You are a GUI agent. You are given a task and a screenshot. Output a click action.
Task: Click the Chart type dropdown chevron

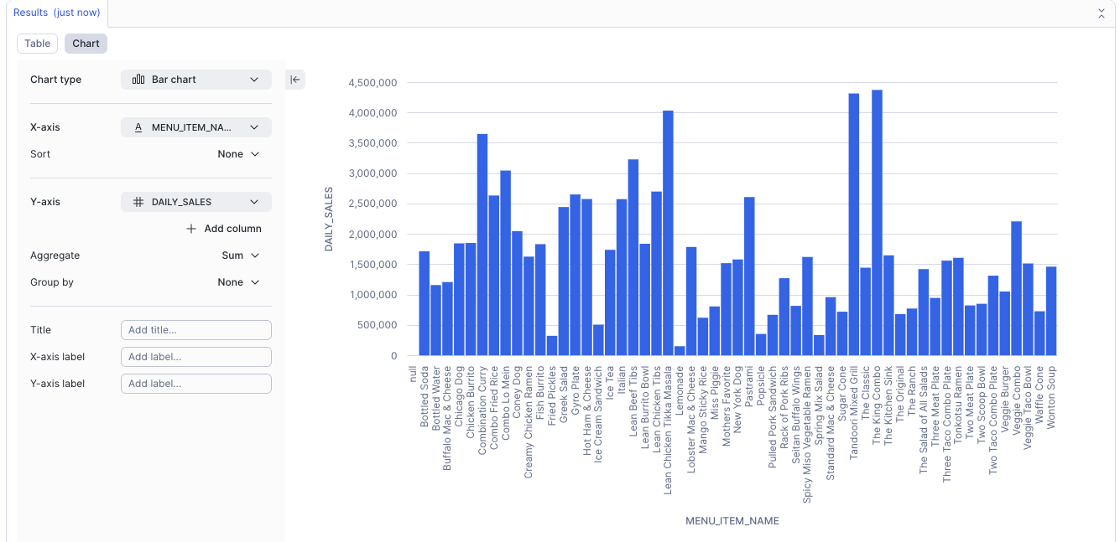point(256,79)
